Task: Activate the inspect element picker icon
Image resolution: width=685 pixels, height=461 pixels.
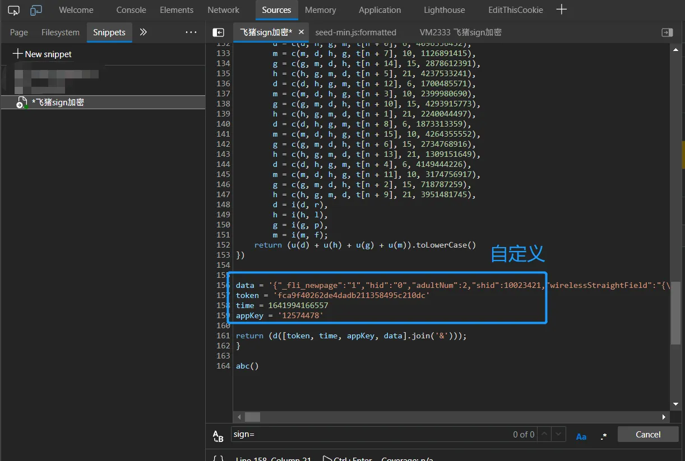Action: 14,10
